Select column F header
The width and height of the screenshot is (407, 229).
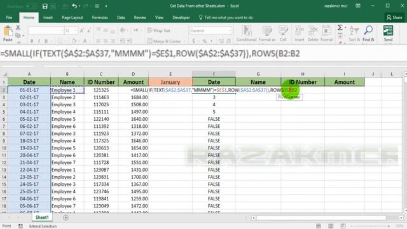(x=214, y=74)
